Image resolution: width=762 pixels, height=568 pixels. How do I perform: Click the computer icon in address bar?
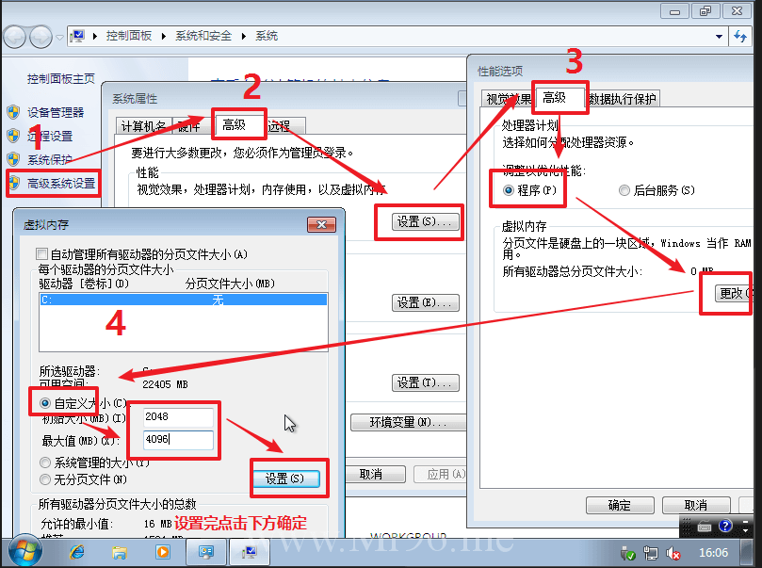[x=77, y=36]
